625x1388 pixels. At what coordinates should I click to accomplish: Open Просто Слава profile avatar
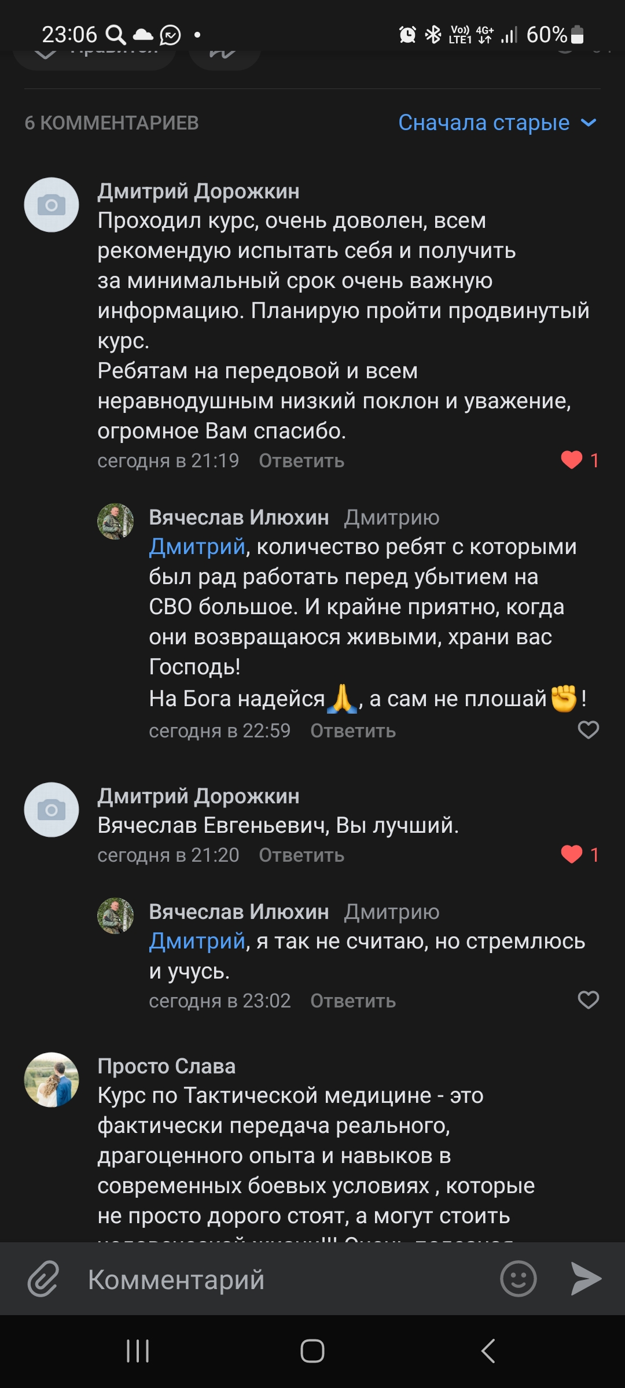click(52, 1079)
